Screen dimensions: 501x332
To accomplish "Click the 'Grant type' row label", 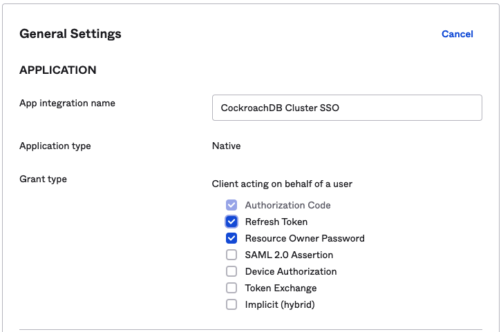I will pos(43,179).
